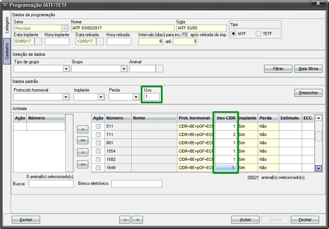Open calendar picker beside Data implante

(x=38, y=41)
